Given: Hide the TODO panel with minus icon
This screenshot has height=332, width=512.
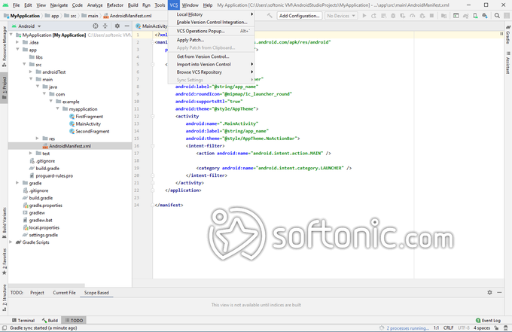Looking at the screenshot, I should (499, 293).
